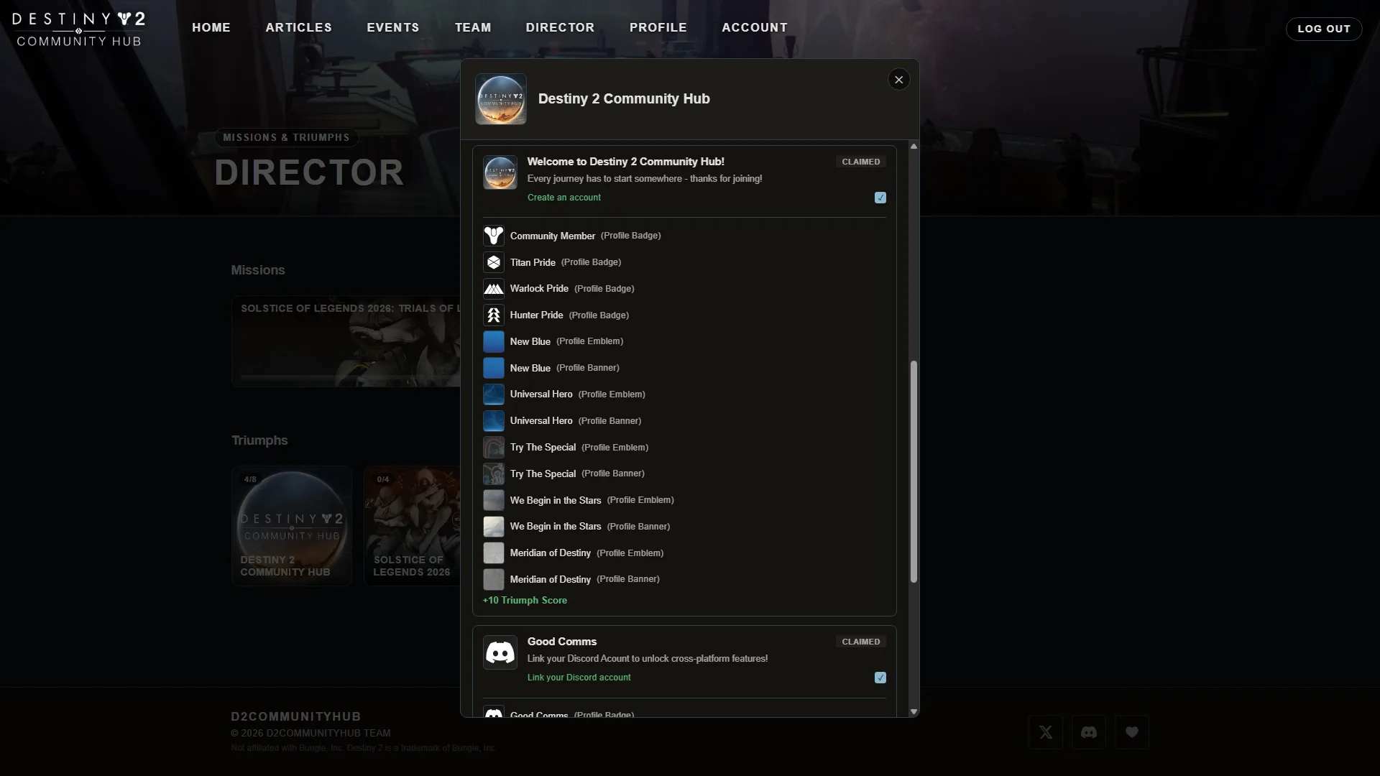Click the Missions section heading
This screenshot has height=776, width=1380.
point(258,270)
